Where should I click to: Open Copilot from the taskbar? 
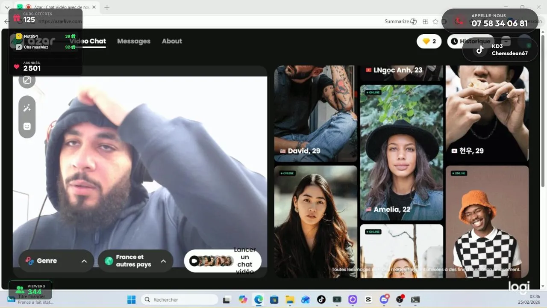click(243, 299)
